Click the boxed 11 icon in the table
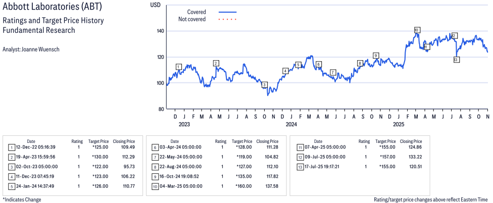493x203 pixels. tap(300, 147)
